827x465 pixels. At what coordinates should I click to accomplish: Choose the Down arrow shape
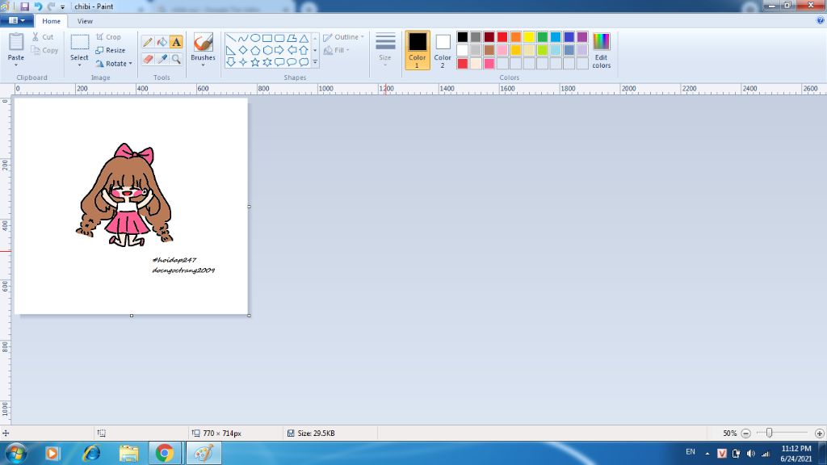[230, 62]
